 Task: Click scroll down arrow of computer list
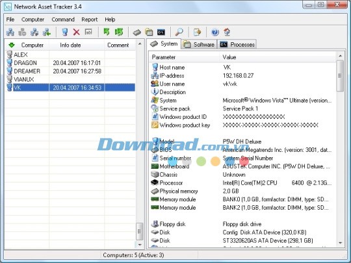coord(140,245)
